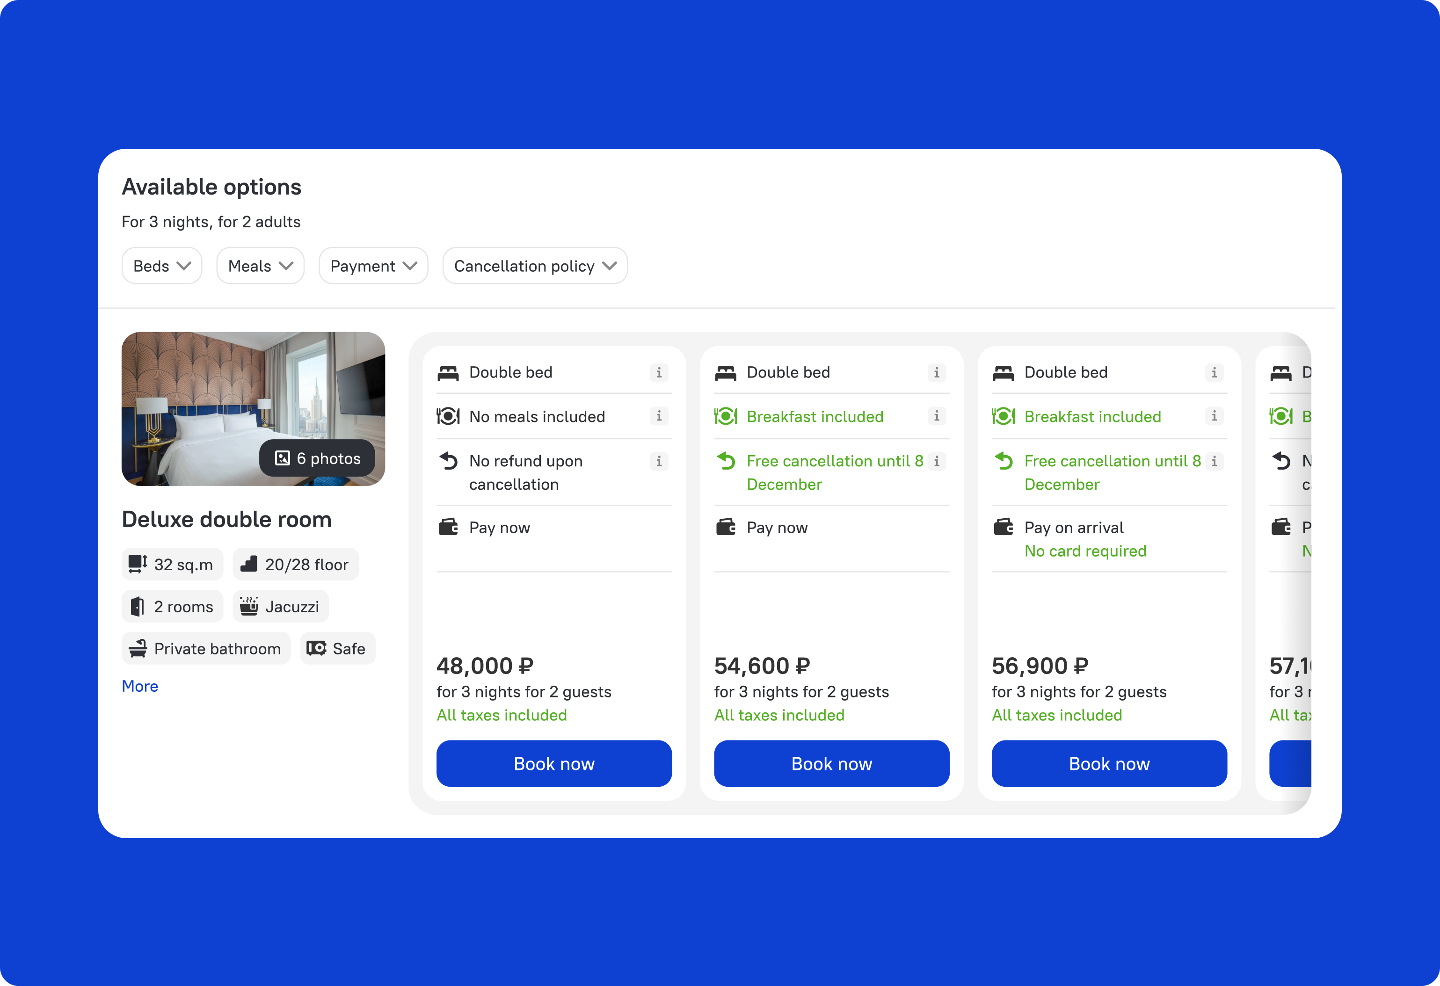Book the 48,000 ₽ option
Image resolution: width=1440 pixels, height=986 pixels.
coord(554,764)
